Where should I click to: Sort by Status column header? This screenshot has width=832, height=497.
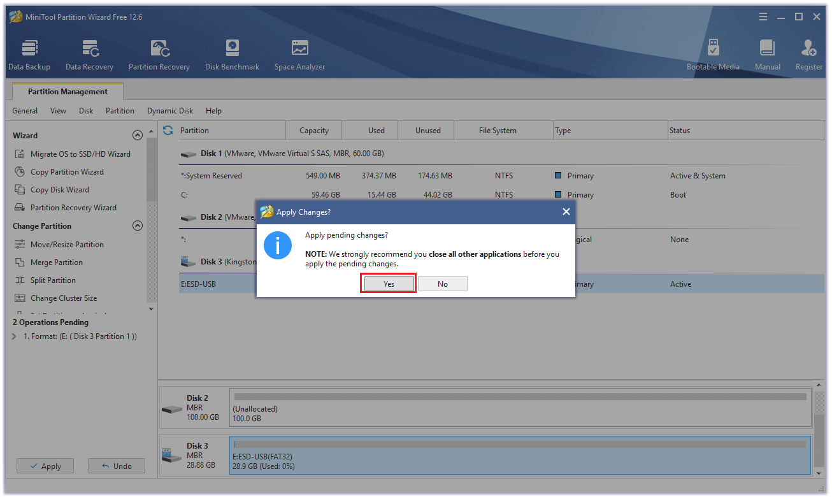point(745,131)
